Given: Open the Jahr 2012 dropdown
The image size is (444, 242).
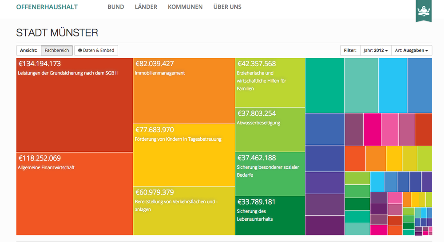Looking at the screenshot, I should (376, 51).
